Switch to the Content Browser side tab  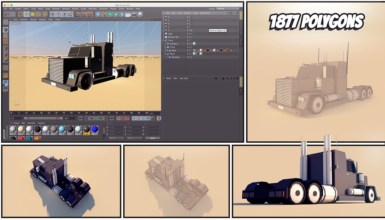click(241, 28)
